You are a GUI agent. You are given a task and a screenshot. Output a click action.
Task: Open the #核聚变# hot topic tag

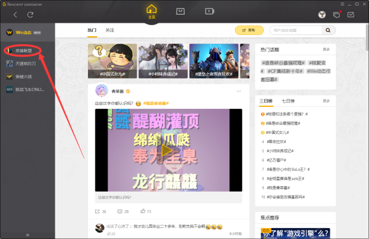point(317,63)
